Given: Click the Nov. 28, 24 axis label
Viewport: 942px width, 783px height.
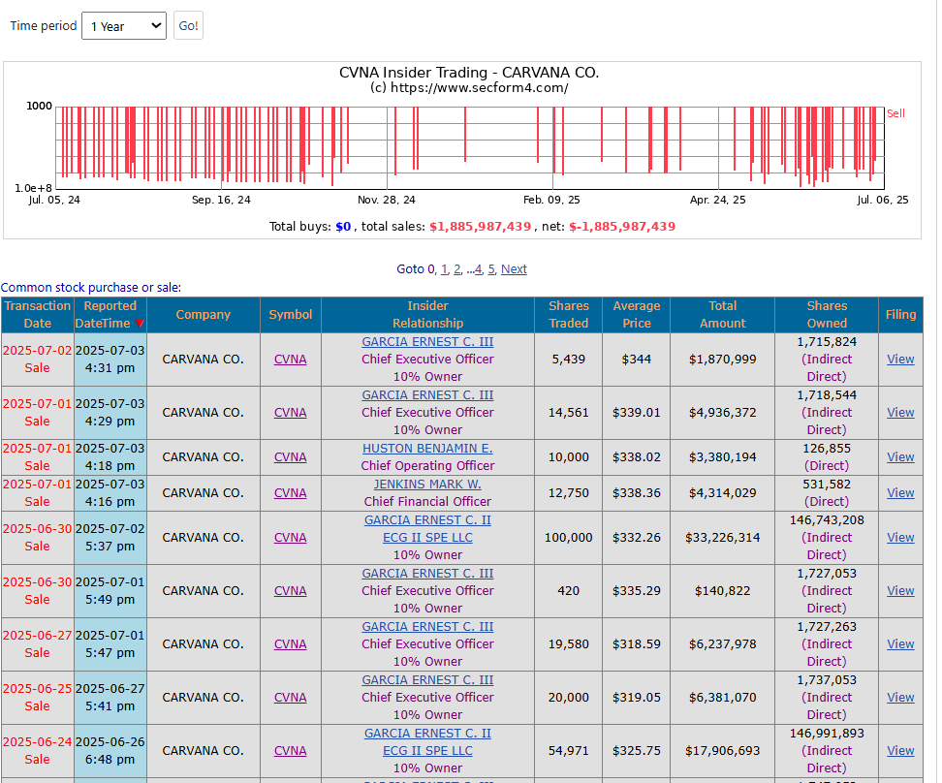Looking at the screenshot, I should pos(387,200).
